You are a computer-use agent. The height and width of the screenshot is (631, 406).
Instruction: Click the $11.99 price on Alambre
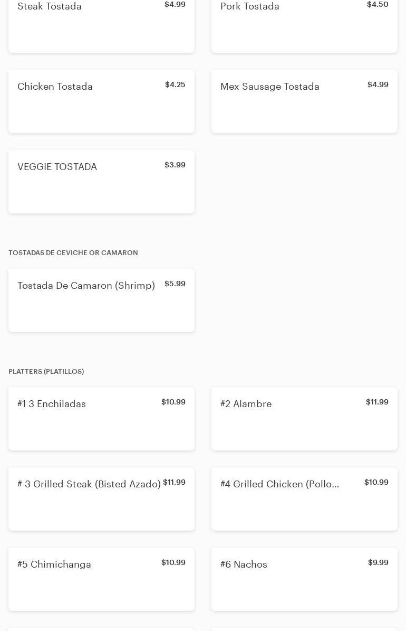(x=377, y=402)
